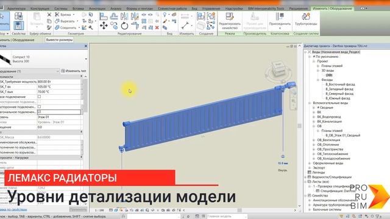Click the temporary dimension value 55.0 мм
Viewport: 390px width, 219px height.
283,163
